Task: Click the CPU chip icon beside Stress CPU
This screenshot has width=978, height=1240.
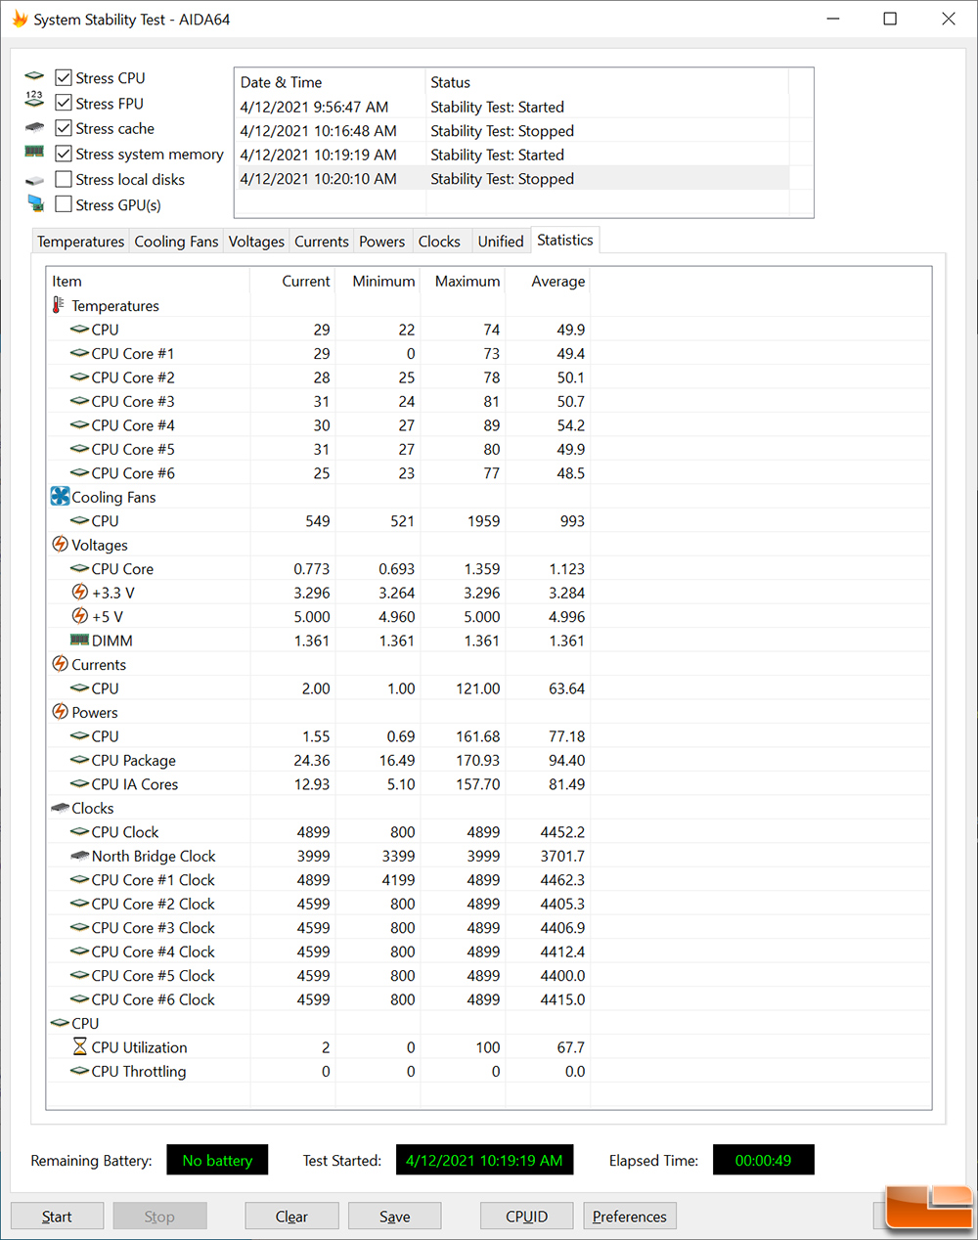Action: click(x=35, y=76)
